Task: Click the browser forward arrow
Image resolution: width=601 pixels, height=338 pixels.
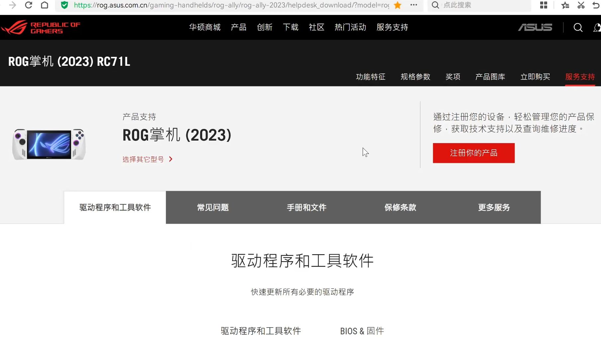Action: pyautogui.click(x=12, y=5)
